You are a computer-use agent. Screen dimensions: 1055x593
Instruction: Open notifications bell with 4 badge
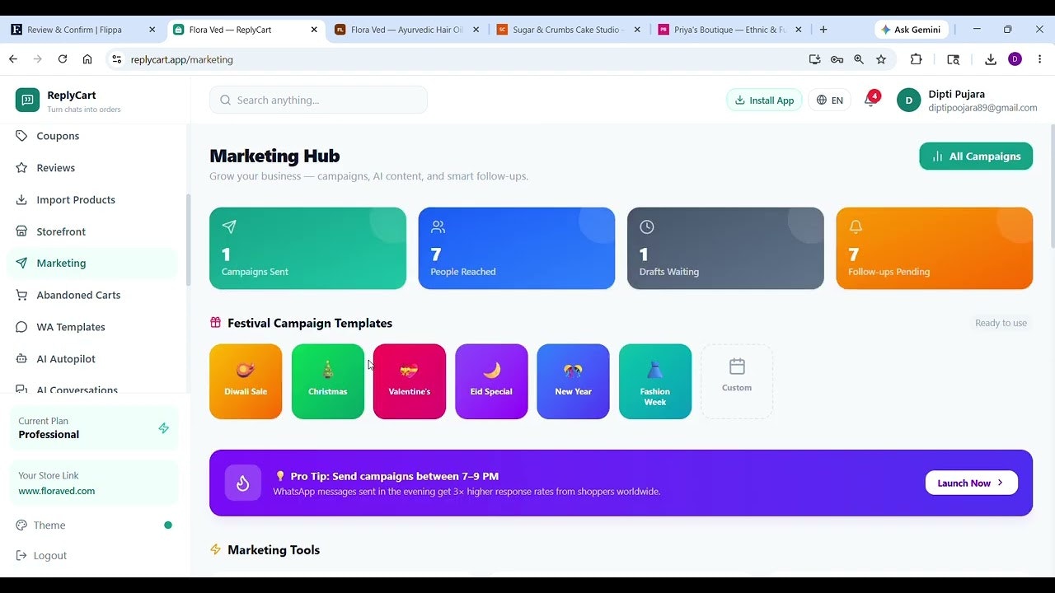[871, 100]
